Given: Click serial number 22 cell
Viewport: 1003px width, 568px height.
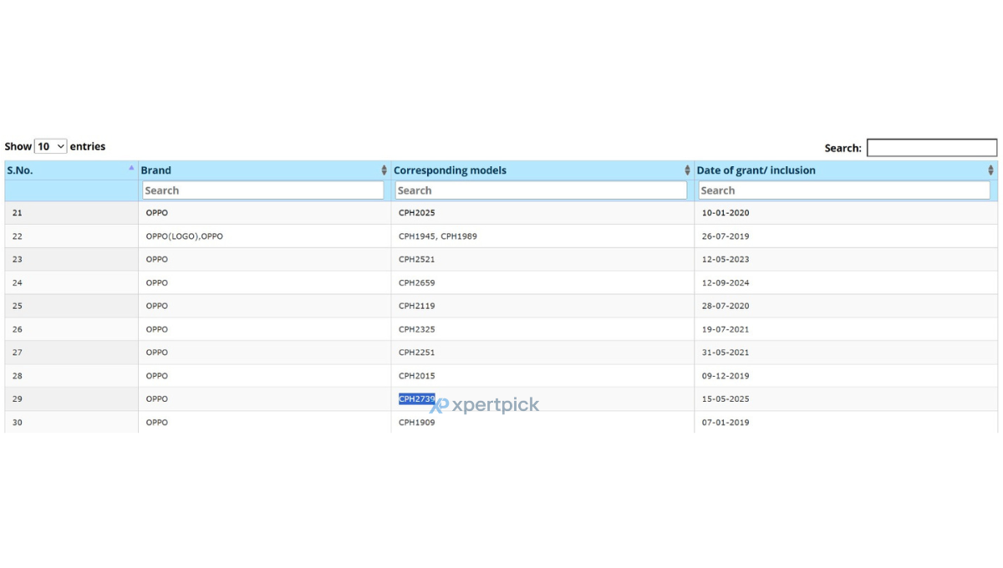Looking at the screenshot, I should [x=71, y=236].
